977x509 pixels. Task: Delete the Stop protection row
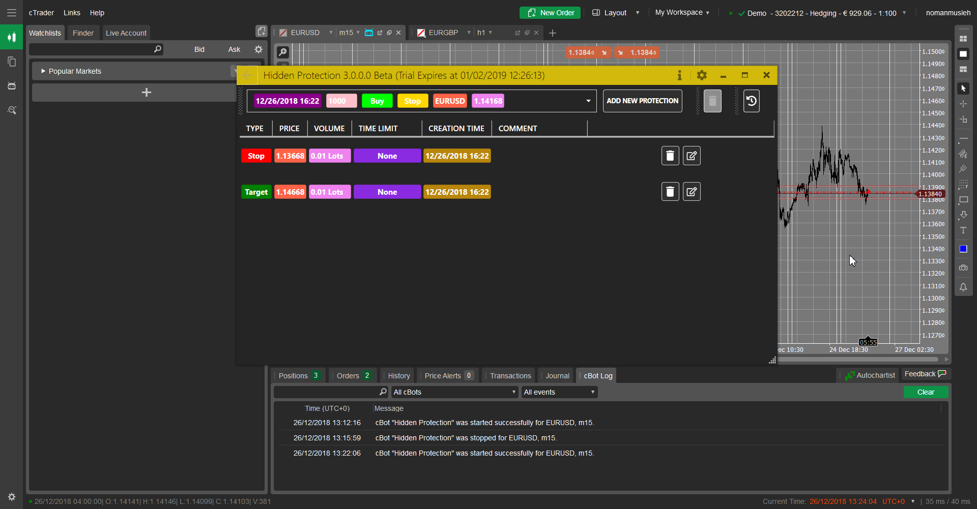670,156
